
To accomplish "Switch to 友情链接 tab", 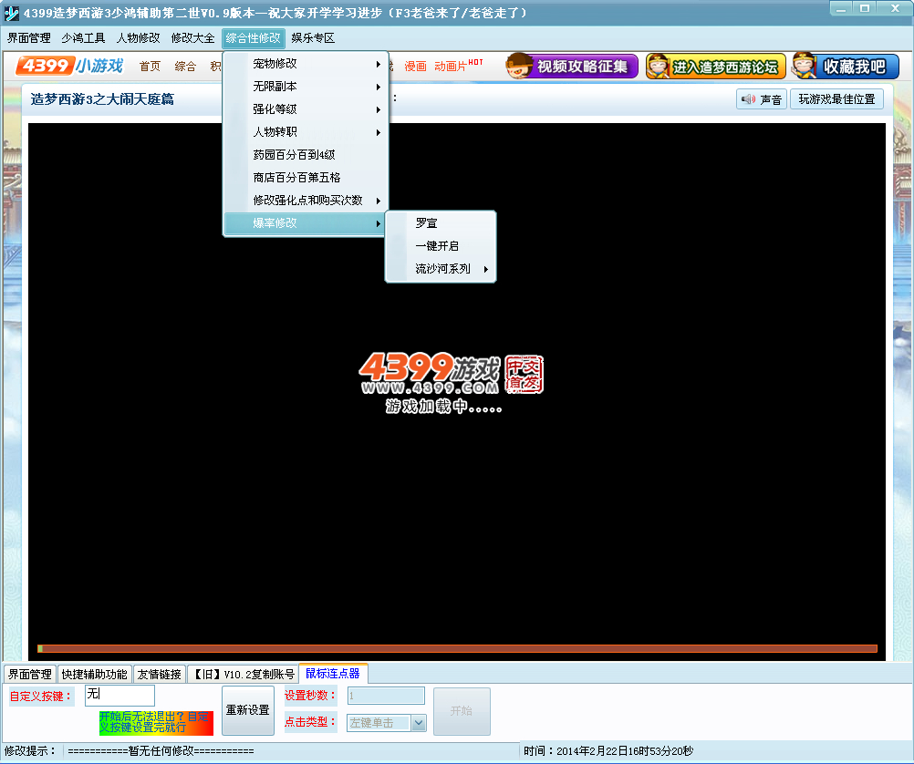I will coord(159,675).
